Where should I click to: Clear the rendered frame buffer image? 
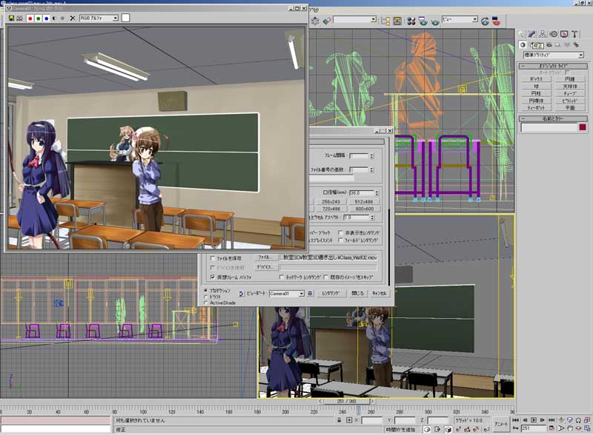point(73,18)
